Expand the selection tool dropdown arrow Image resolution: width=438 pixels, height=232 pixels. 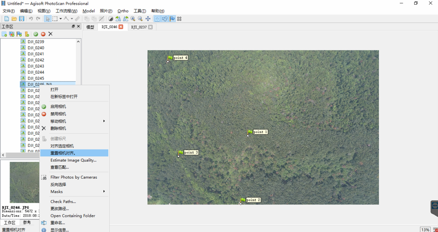pos(60,19)
